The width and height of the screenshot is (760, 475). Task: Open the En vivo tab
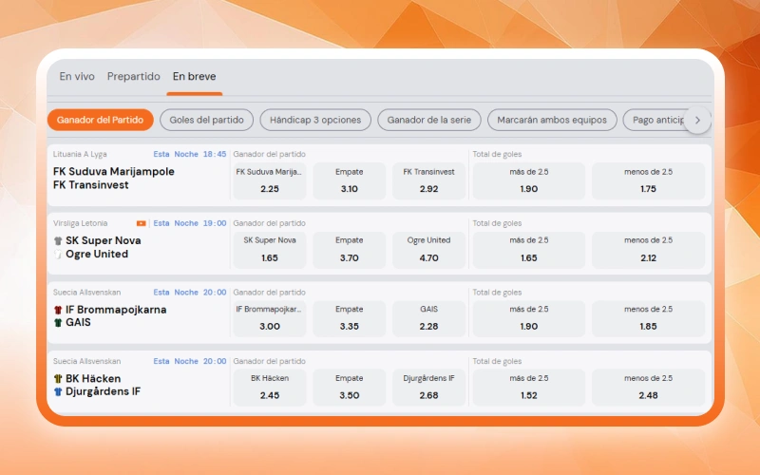coord(77,77)
